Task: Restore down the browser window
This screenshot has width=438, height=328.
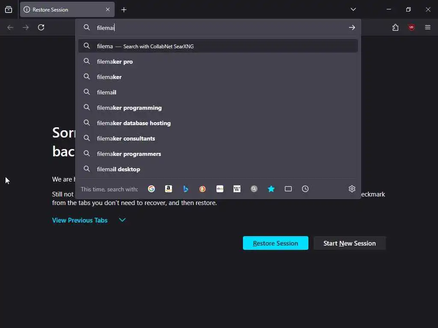Action: click(408, 9)
